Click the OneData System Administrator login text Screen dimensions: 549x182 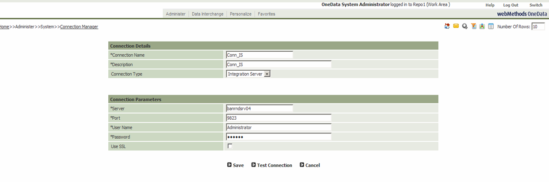356,4
